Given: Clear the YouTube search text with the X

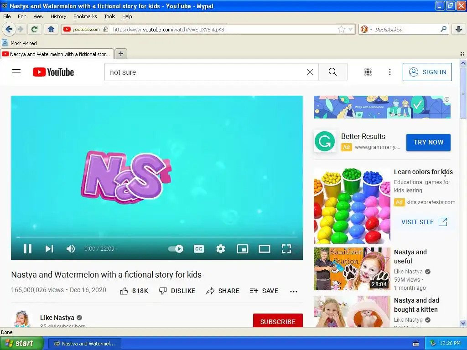Looking at the screenshot, I should (310, 72).
